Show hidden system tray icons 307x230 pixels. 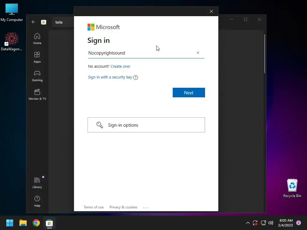[x=248, y=223]
